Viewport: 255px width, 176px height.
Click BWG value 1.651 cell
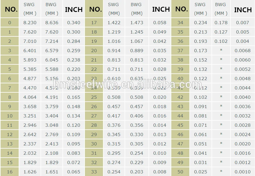(52, 172)
